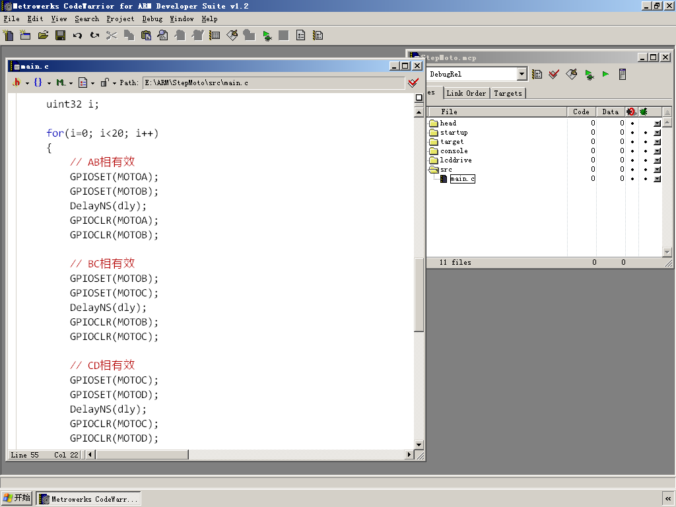
Task: Open the popup arrow for the main.c row
Action: (x=657, y=179)
